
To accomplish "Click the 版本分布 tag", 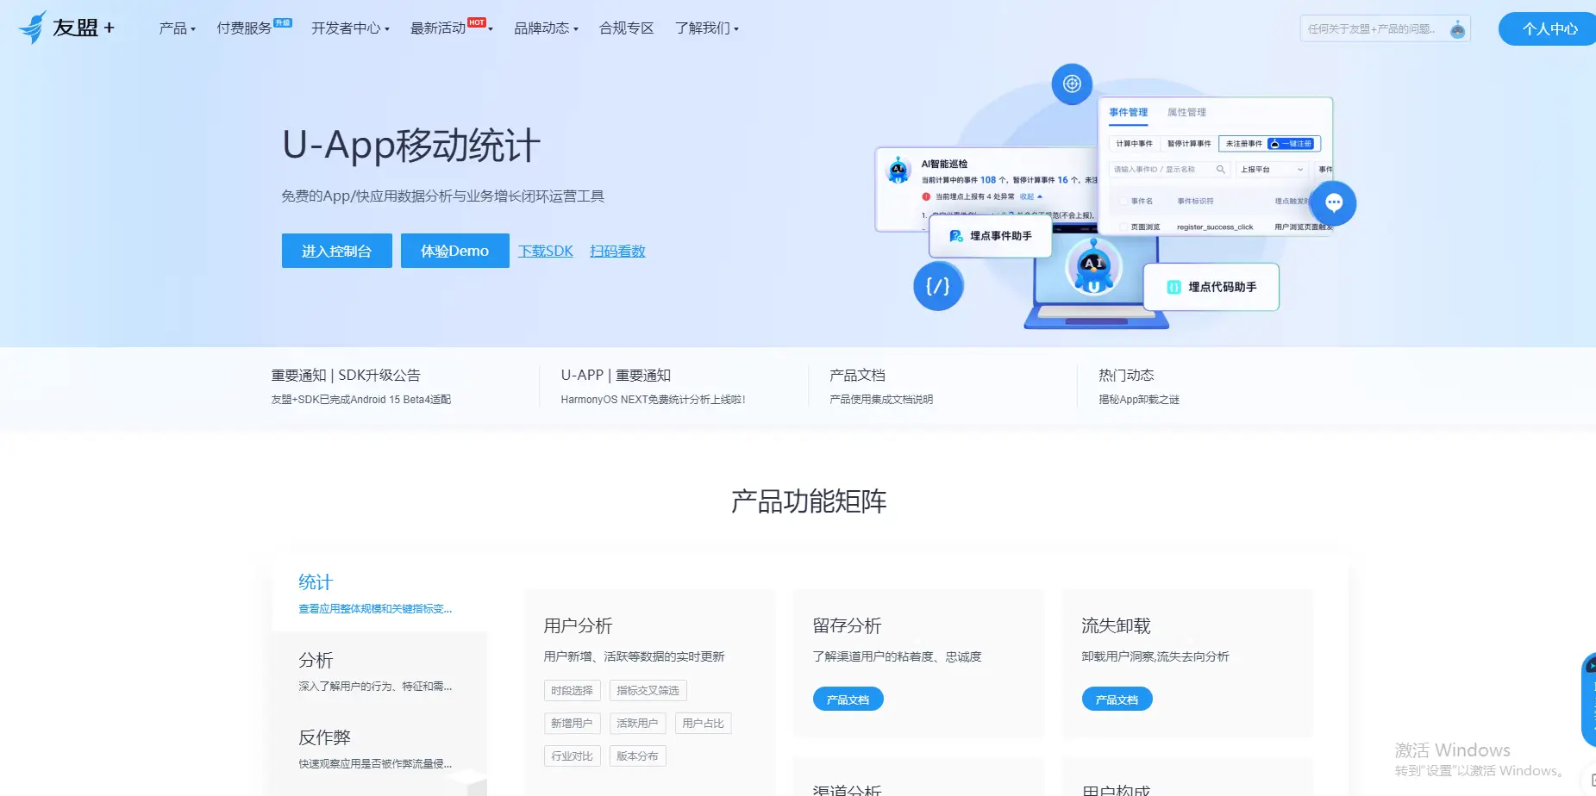I will click(637, 756).
